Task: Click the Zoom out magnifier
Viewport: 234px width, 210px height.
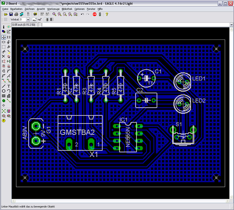Action: 65,14
